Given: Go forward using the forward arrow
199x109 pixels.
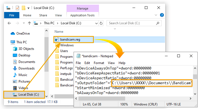Looking at the screenshot, I should 17,23.
